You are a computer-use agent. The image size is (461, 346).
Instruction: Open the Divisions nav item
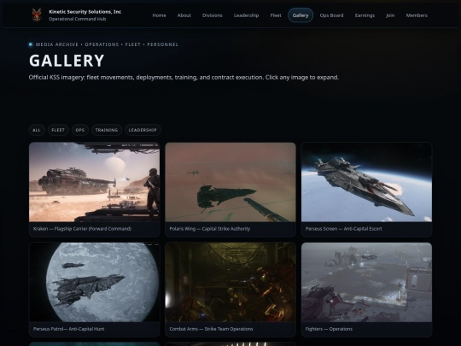pyautogui.click(x=213, y=15)
